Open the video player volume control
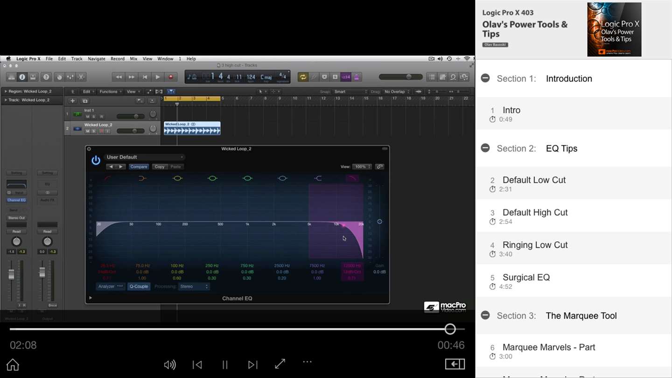Screen dimensions: 672x378 [170, 364]
